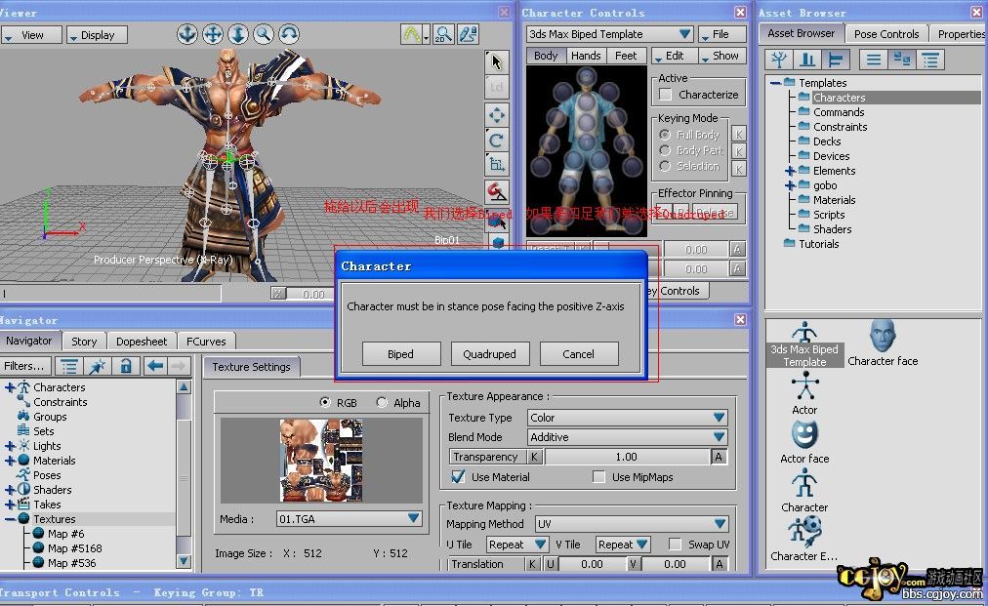
Task: Open the Filters... button in Navigator
Action: coord(25,366)
